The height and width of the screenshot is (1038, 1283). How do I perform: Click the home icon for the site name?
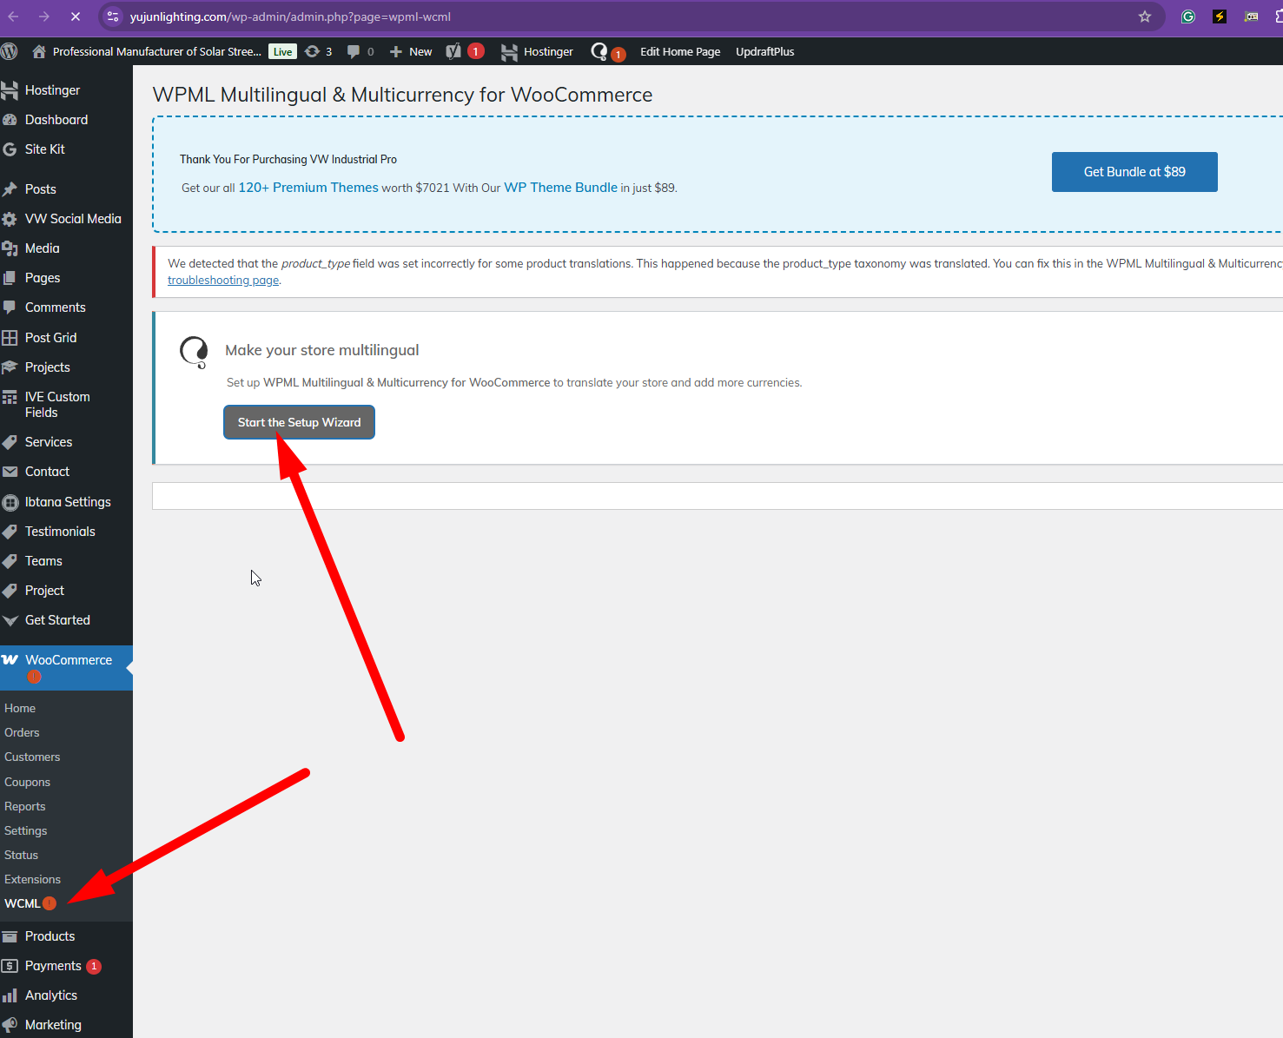click(x=39, y=51)
